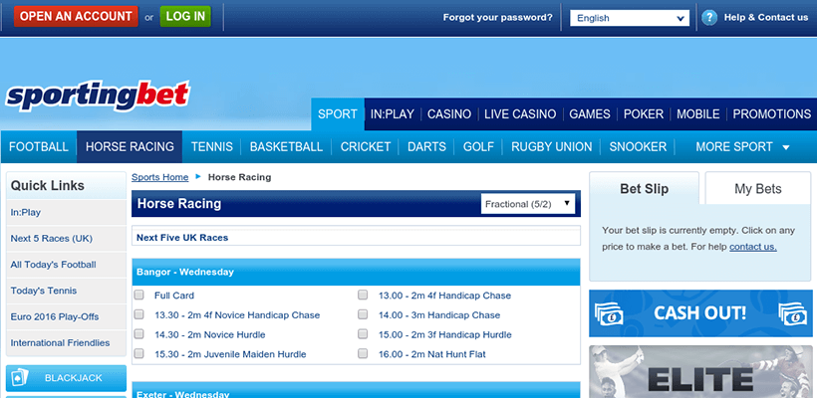Open the 14.00 3m Handicap Chase race
The height and width of the screenshot is (398, 817).
click(x=439, y=314)
